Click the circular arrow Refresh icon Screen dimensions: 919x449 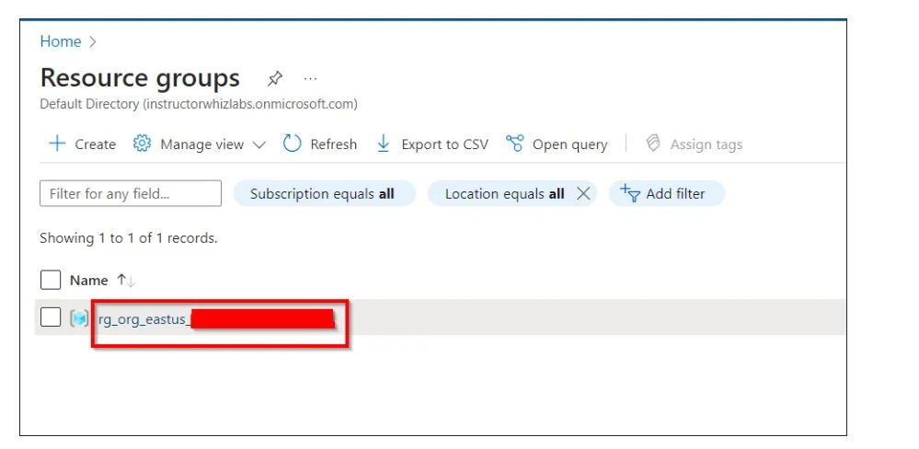[292, 144]
